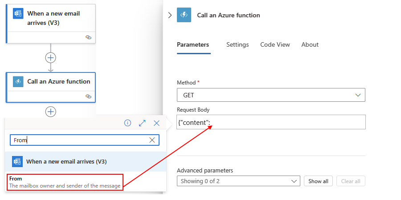Click the connection link icon on email trigger
401x200 pixels.
88,37
